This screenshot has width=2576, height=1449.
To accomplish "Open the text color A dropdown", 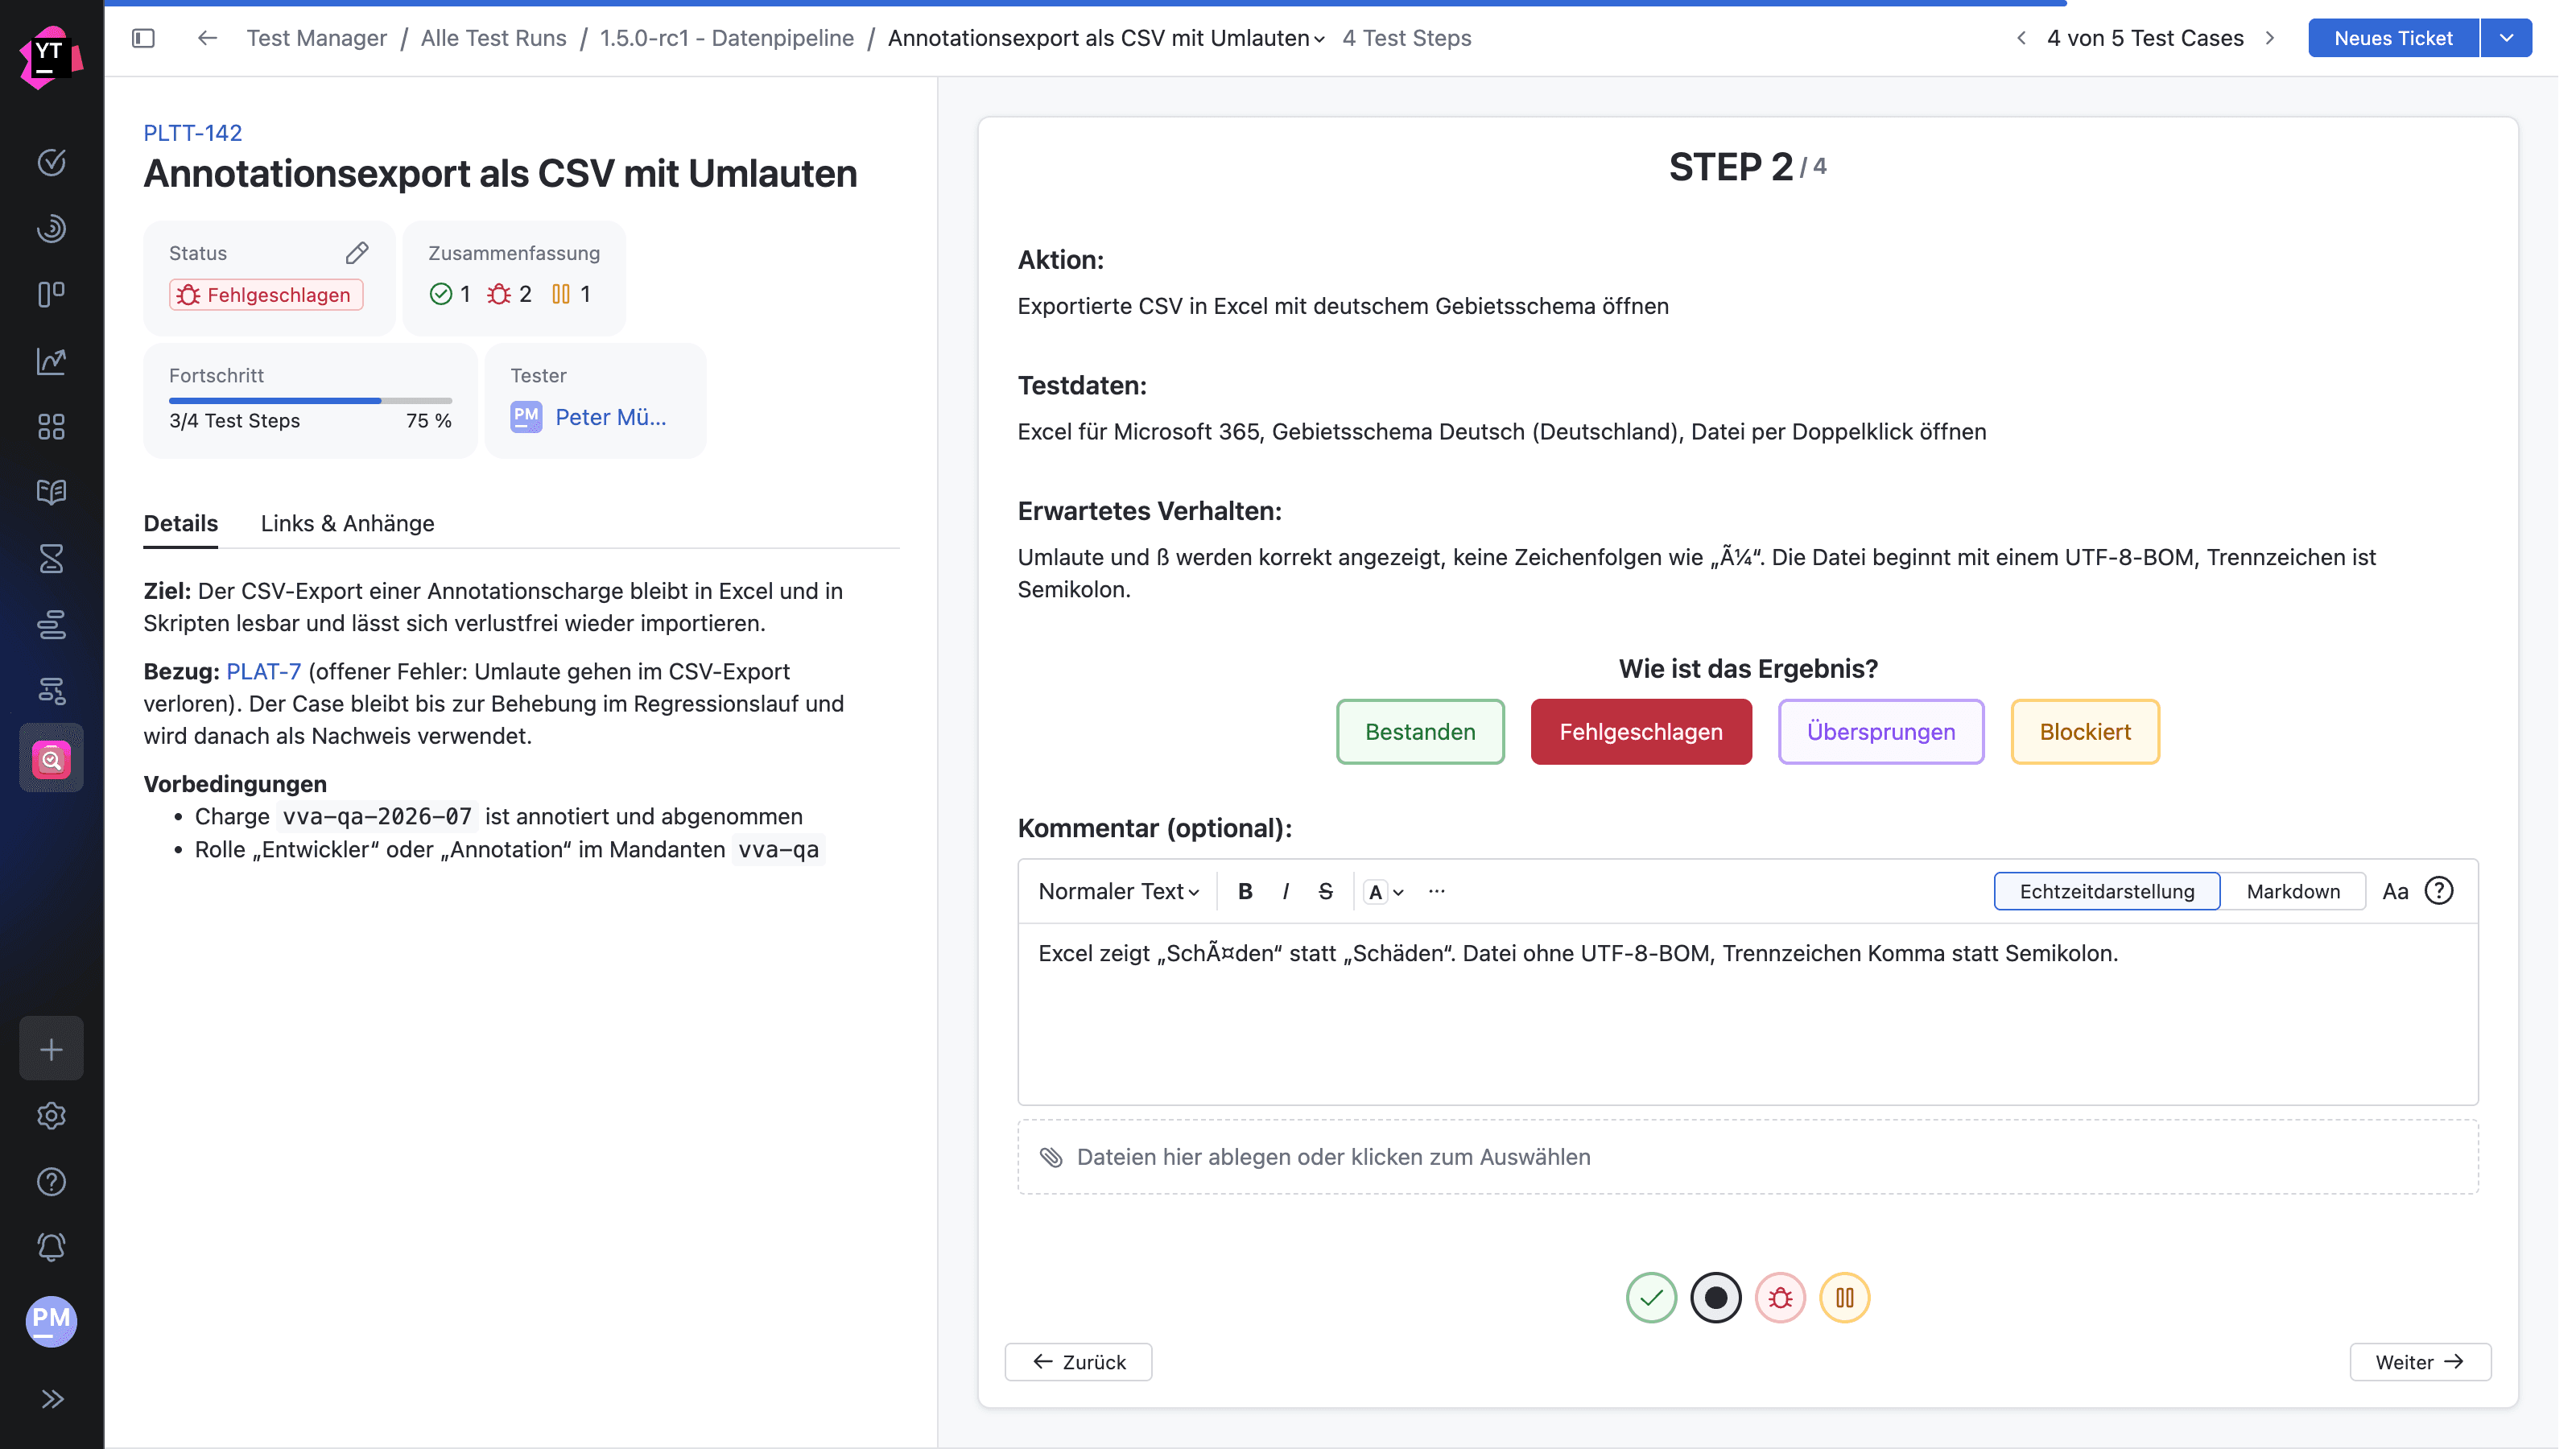I will [1384, 891].
